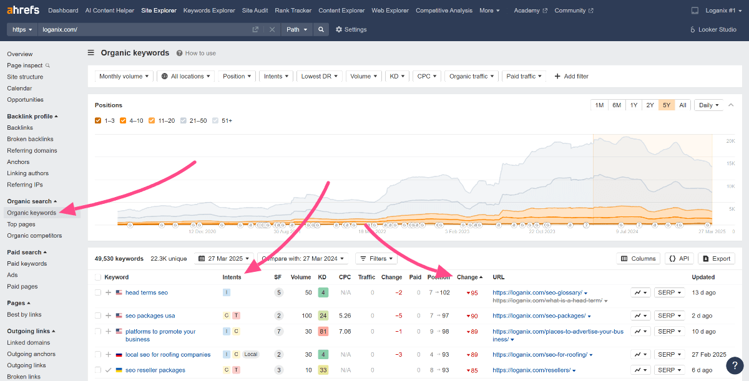Open Daily granularity dropdown
749x381 pixels.
coord(709,105)
